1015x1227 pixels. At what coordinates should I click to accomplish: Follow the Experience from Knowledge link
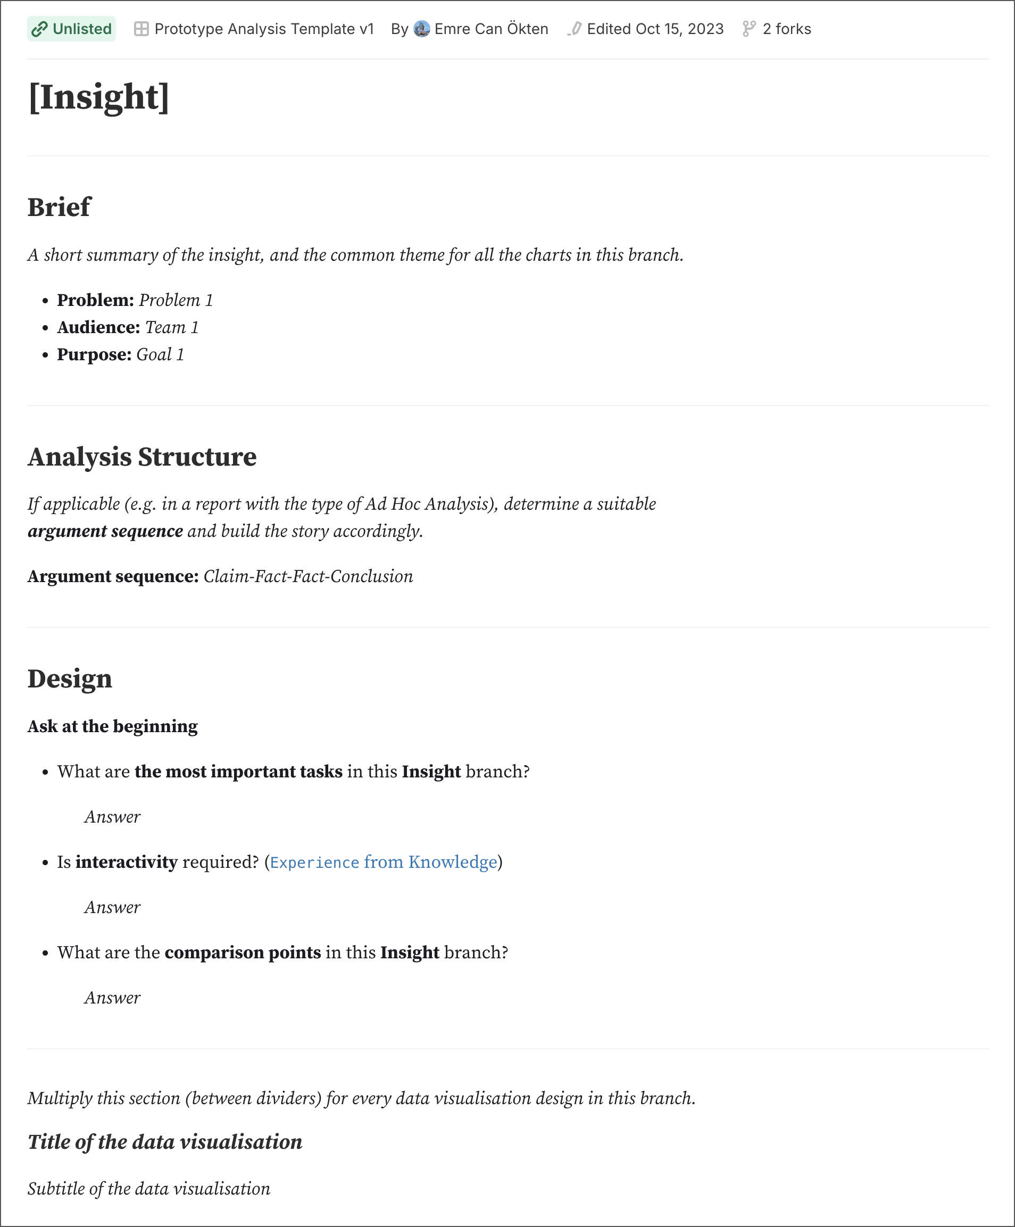coord(383,863)
